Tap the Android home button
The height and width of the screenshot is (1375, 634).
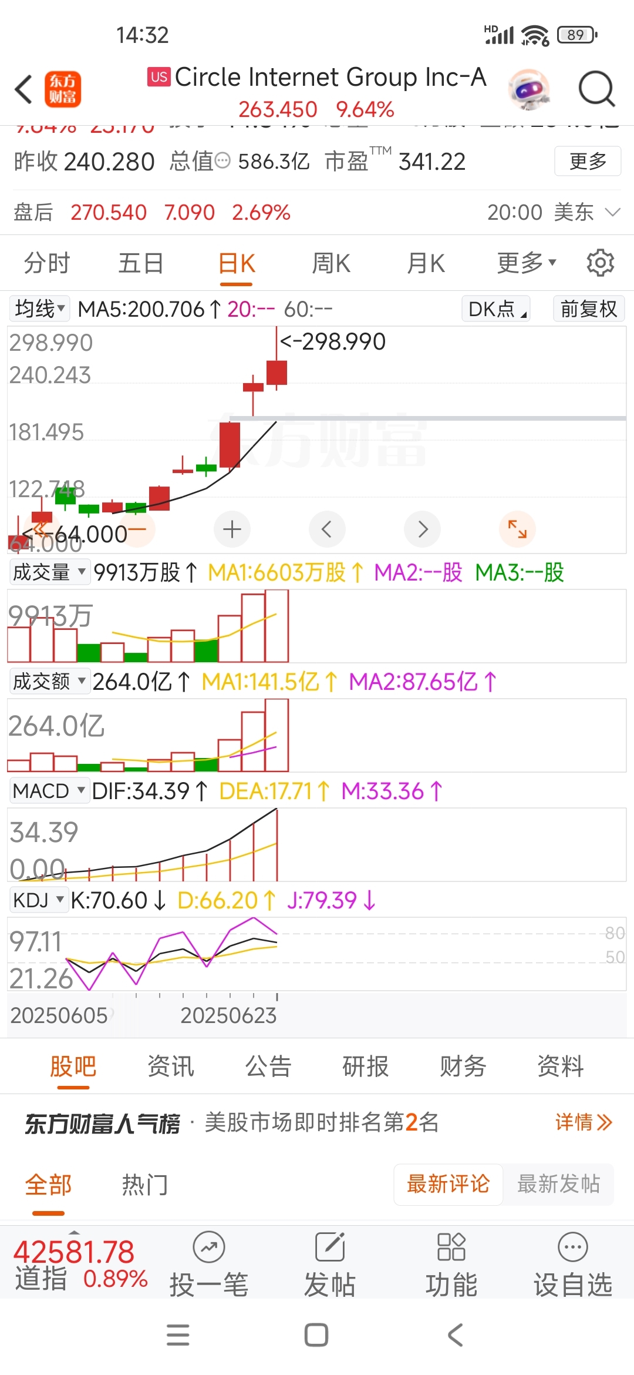(316, 1335)
